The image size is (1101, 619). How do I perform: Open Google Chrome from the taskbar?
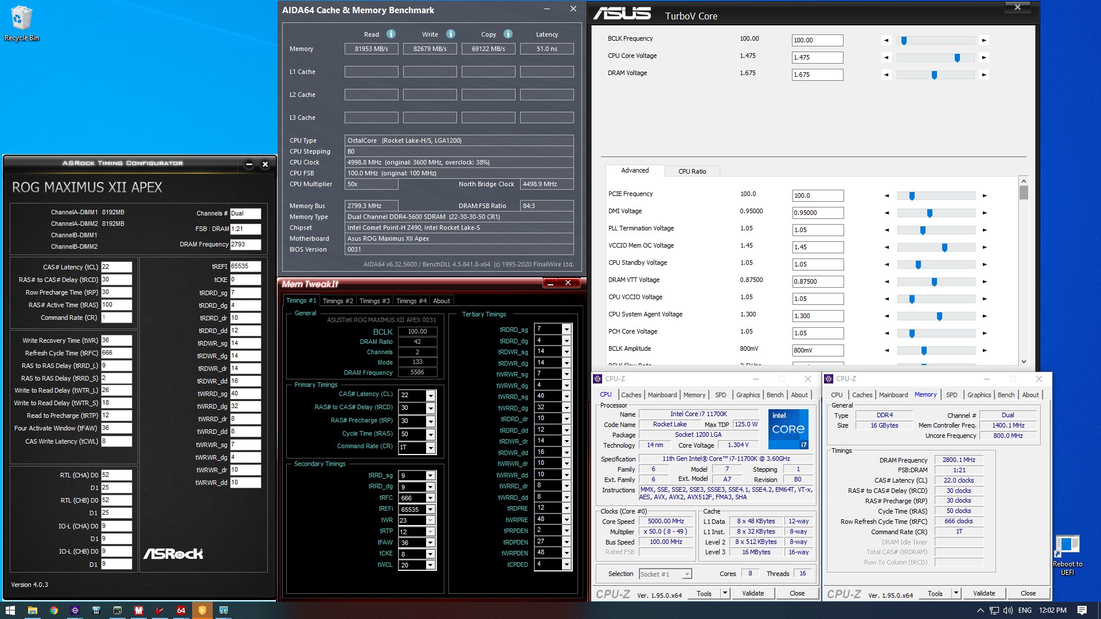(53, 610)
